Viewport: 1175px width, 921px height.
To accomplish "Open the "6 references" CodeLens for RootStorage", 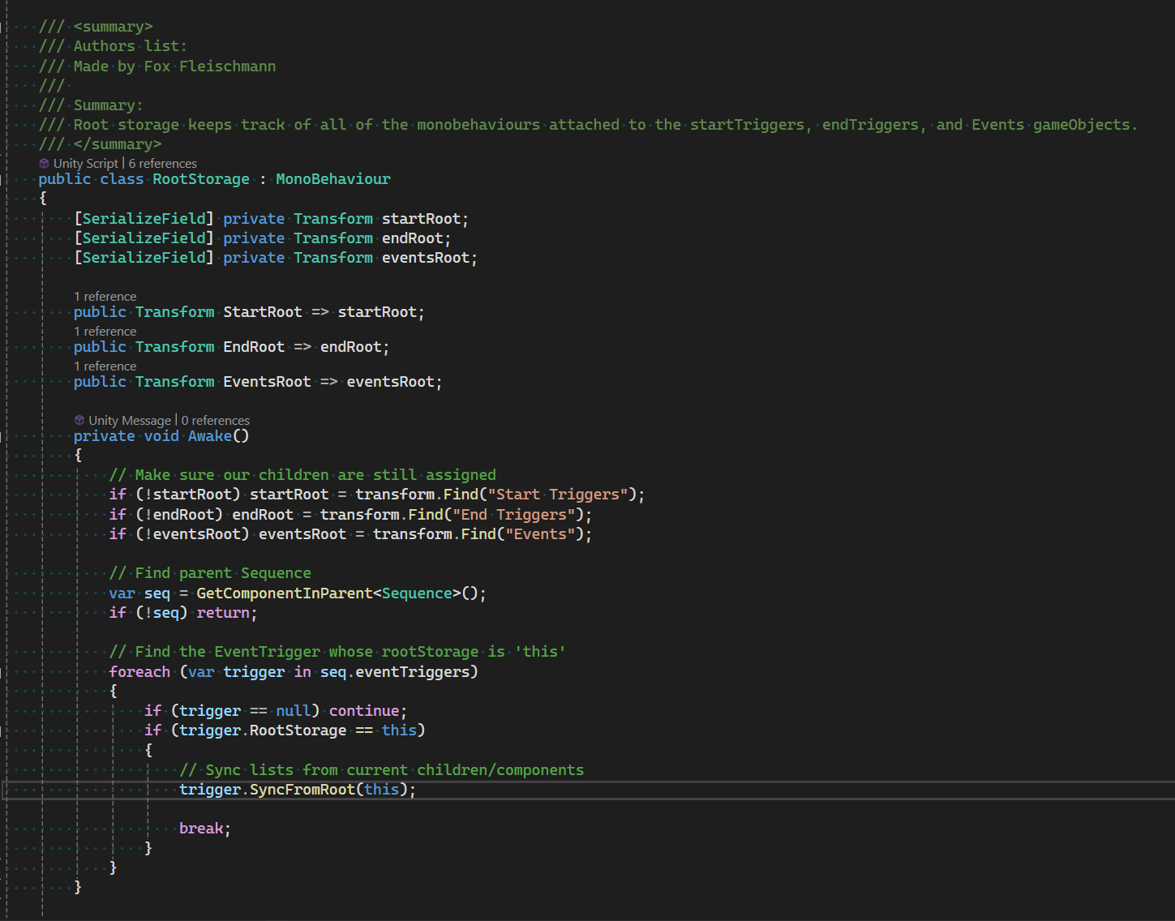I will pyautogui.click(x=161, y=163).
